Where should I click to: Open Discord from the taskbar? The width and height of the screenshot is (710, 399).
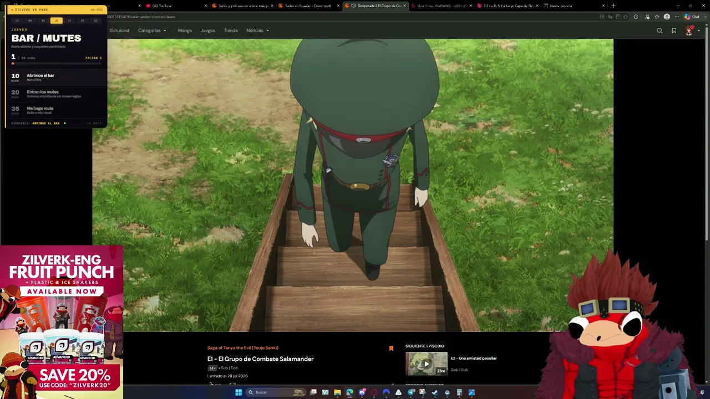(x=362, y=392)
